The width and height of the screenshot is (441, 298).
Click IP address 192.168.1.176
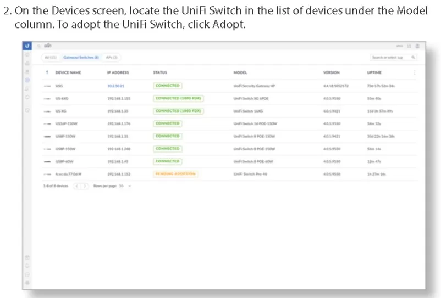[x=119, y=123]
